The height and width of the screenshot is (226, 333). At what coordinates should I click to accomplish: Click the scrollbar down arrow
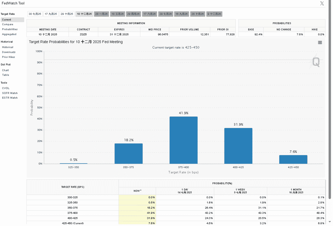(x=330, y=222)
